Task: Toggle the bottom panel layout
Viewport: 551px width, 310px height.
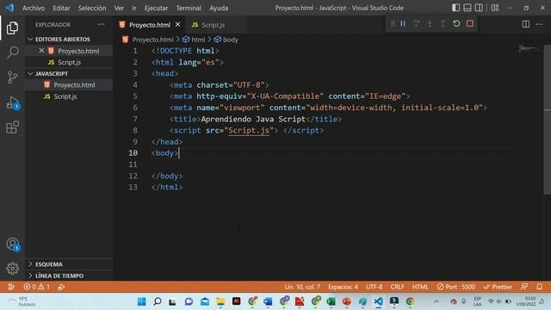Action: point(467,8)
